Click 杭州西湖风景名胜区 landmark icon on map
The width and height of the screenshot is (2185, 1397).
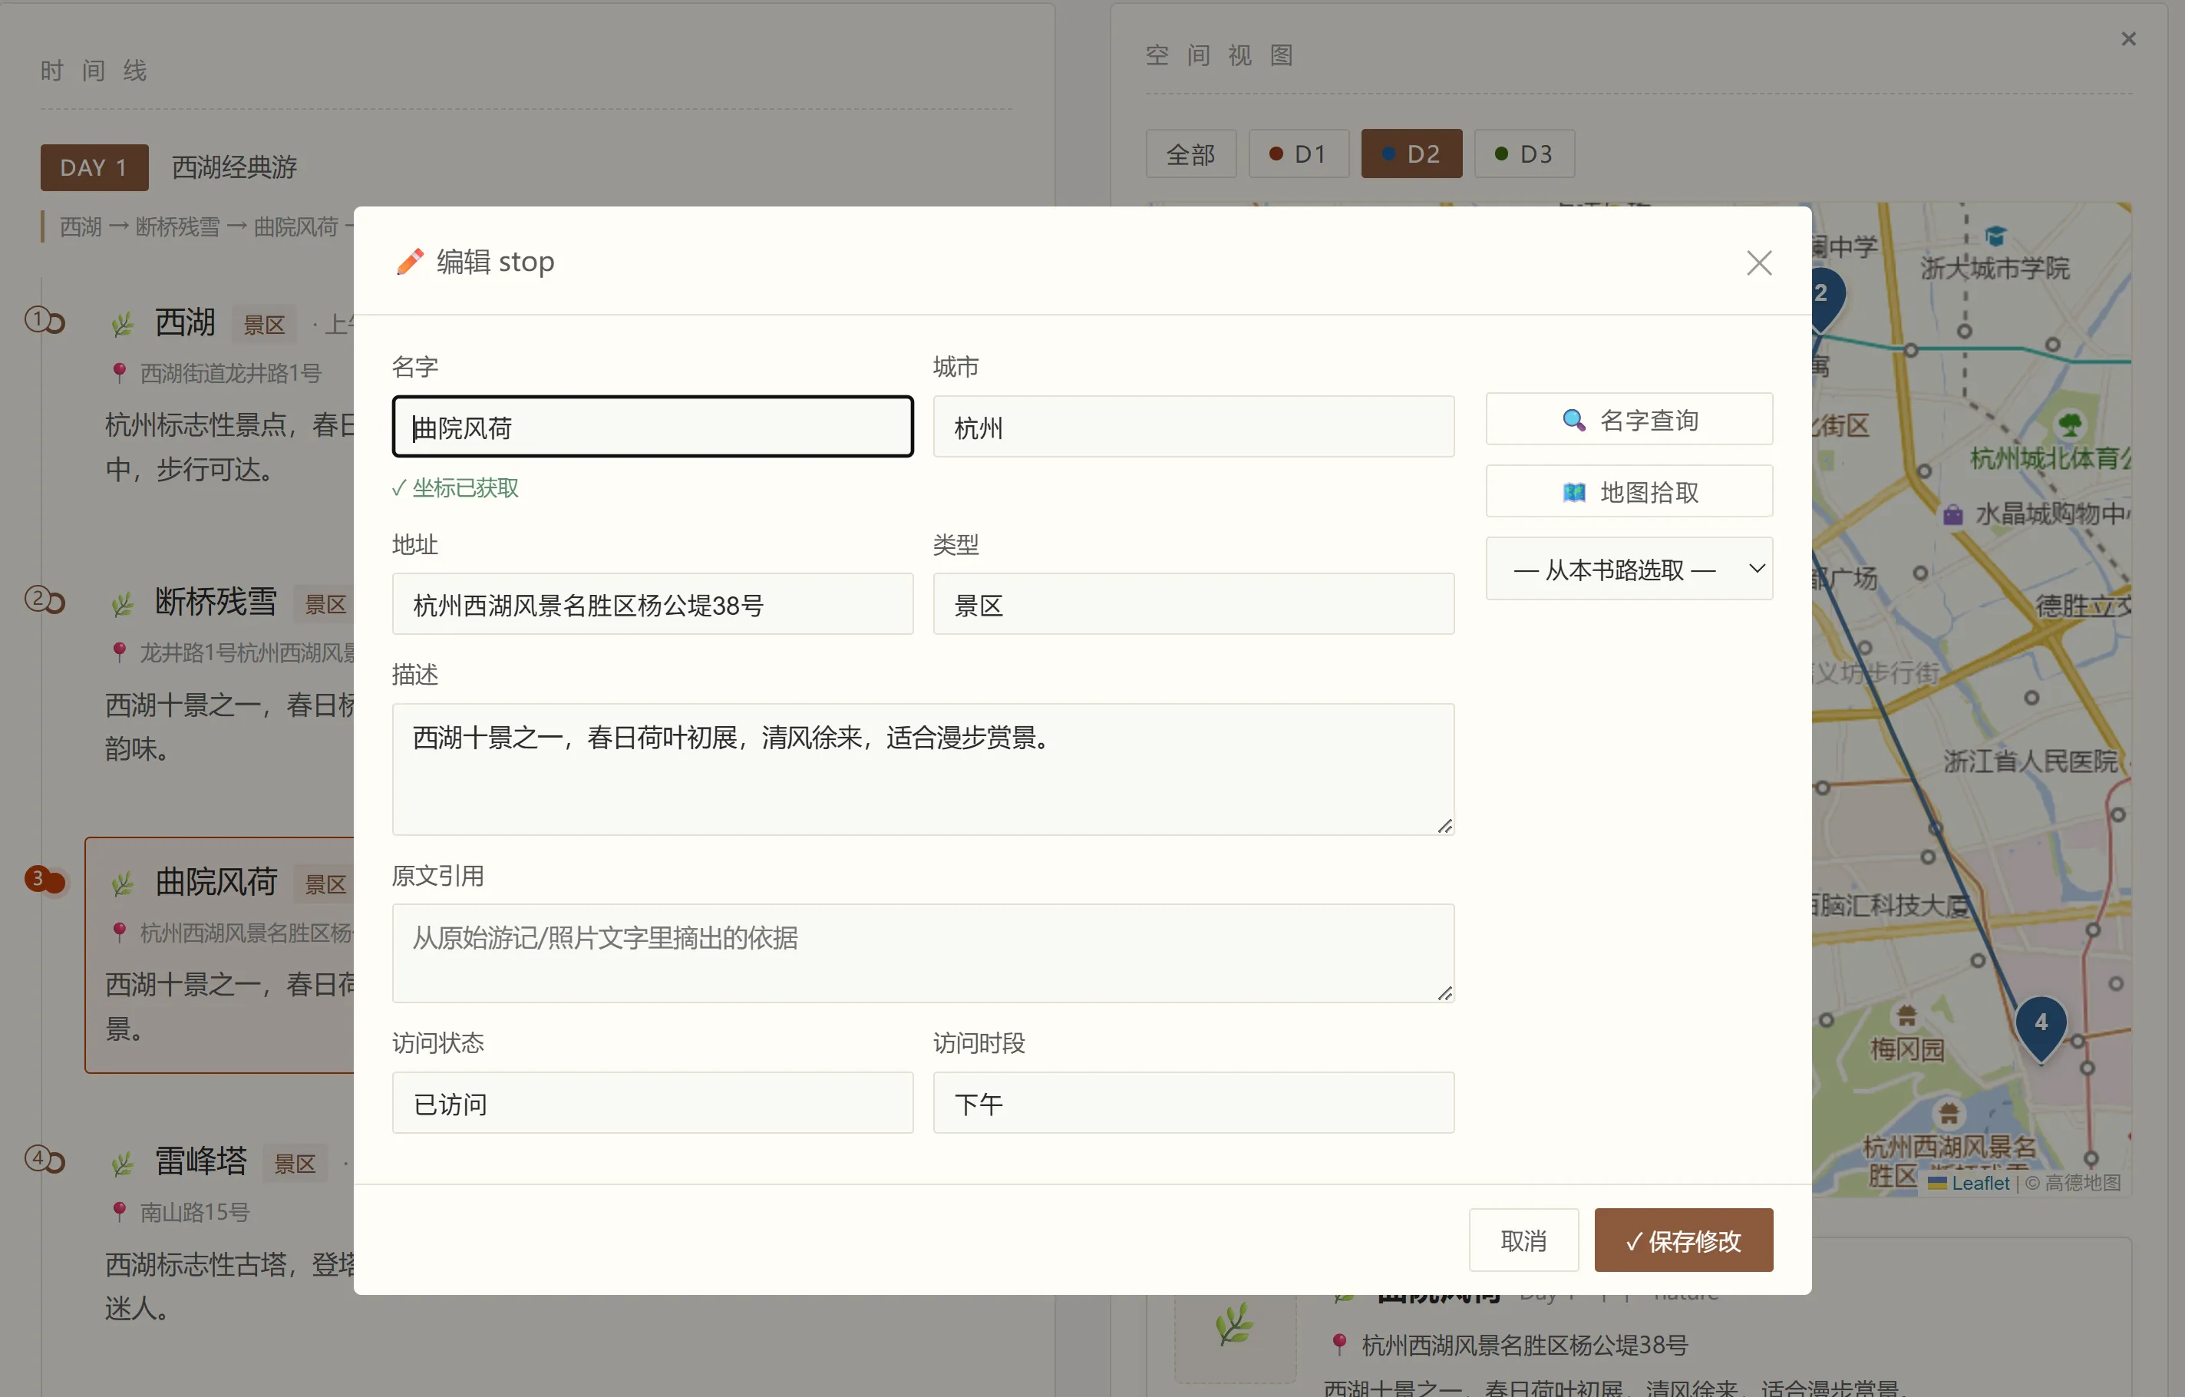(x=1948, y=1113)
